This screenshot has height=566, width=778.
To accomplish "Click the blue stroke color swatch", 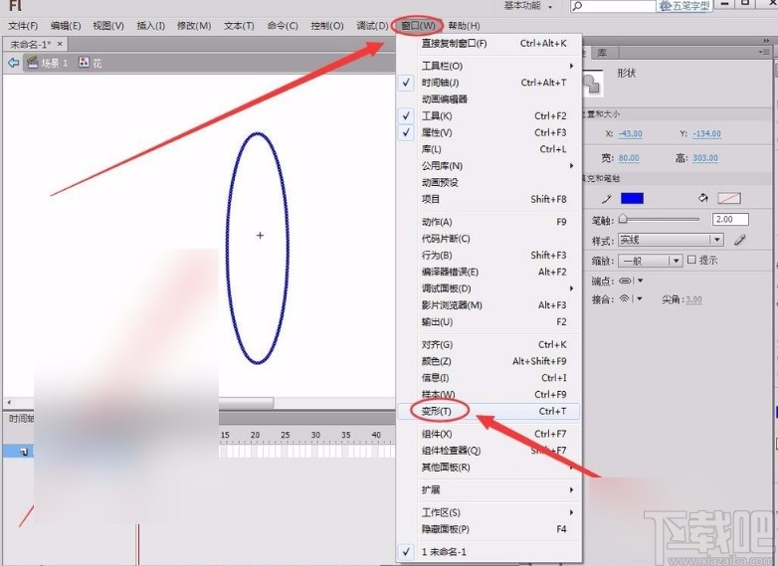I will pos(632,198).
